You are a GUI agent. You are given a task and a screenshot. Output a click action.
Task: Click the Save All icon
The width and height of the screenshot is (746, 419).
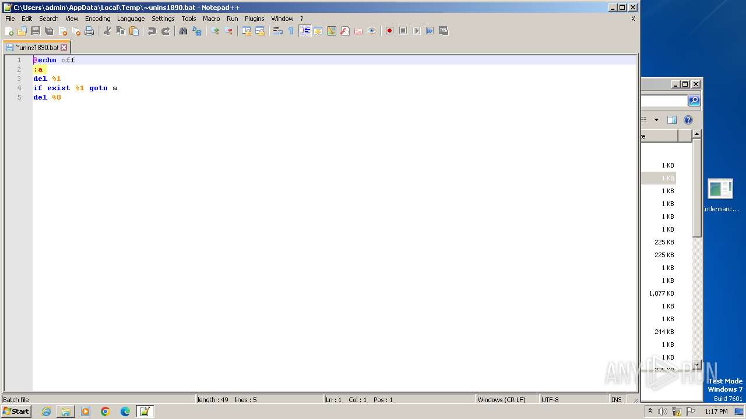click(49, 31)
